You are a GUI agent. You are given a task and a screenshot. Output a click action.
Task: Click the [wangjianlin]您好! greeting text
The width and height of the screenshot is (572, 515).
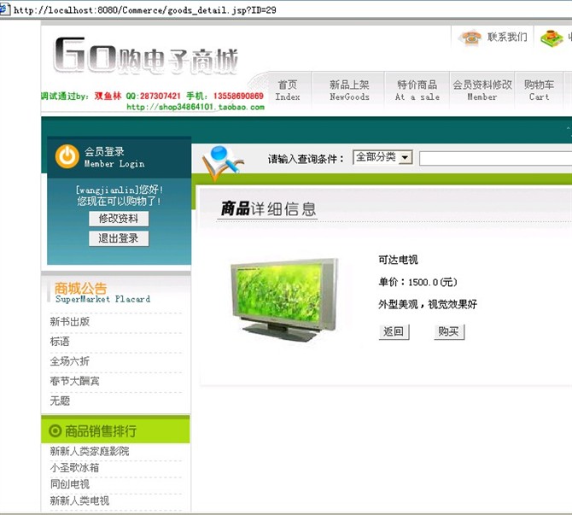(x=120, y=190)
